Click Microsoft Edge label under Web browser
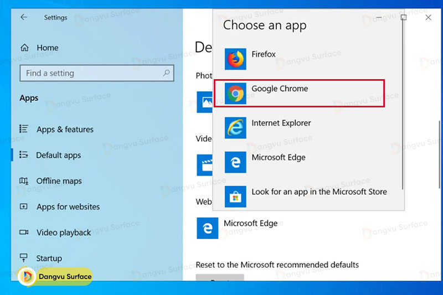443x295 pixels. coord(251,223)
